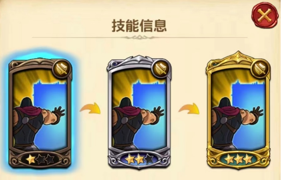
Task: Tap the sword icon on silver card
Action: point(161,69)
